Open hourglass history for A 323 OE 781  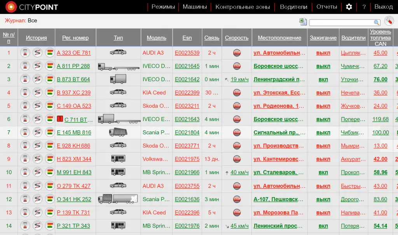pyautogui.click(x=25, y=53)
